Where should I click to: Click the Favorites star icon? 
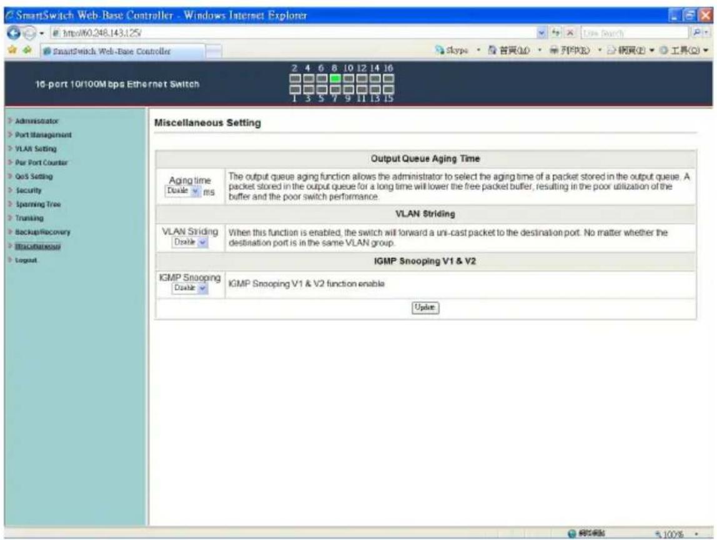pyautogui.click(x=12, y=51)
